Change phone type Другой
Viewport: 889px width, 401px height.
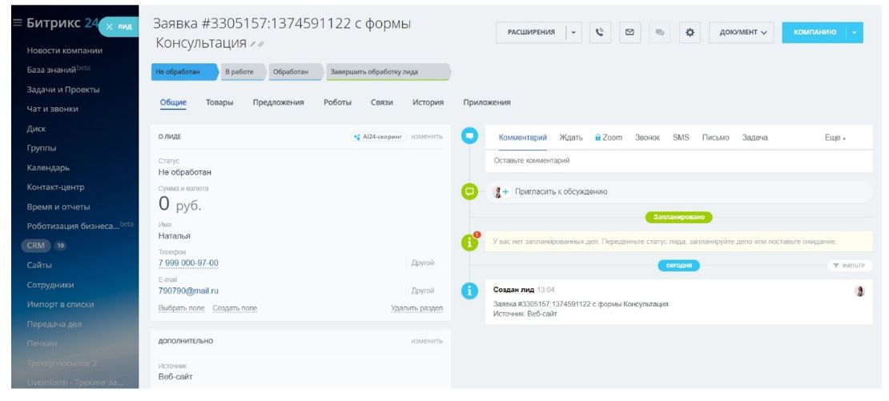[x=422, y=263]
